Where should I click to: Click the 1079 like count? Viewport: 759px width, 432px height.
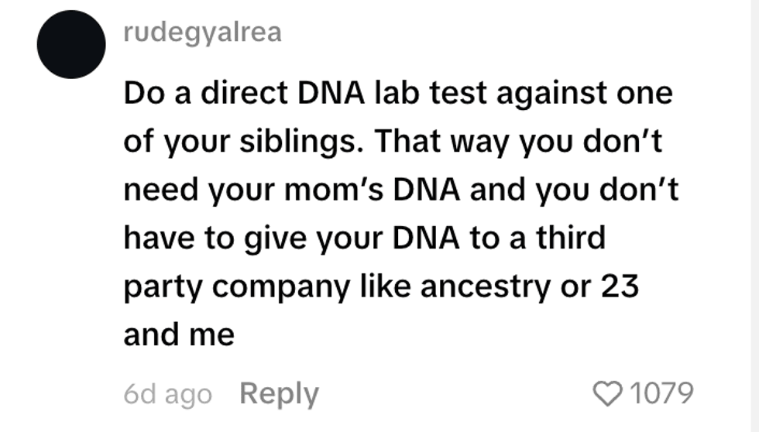[x=661, y=393]
